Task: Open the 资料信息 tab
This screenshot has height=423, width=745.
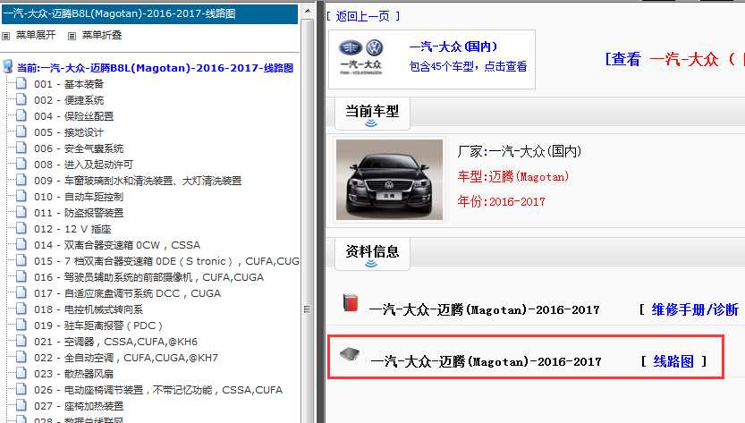Action: click(372, 253)
